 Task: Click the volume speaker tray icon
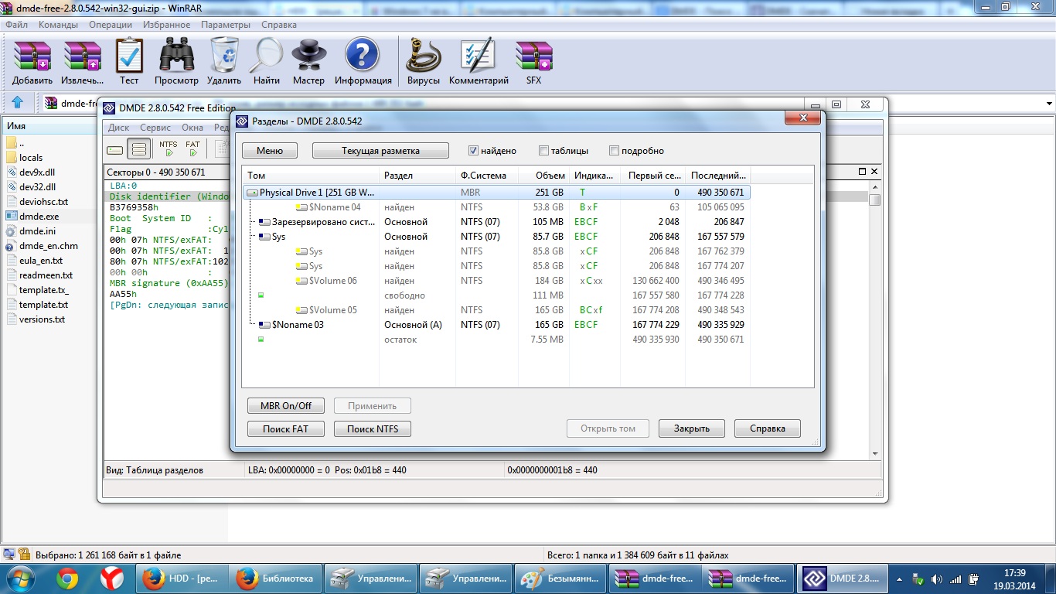click(937, 579)
